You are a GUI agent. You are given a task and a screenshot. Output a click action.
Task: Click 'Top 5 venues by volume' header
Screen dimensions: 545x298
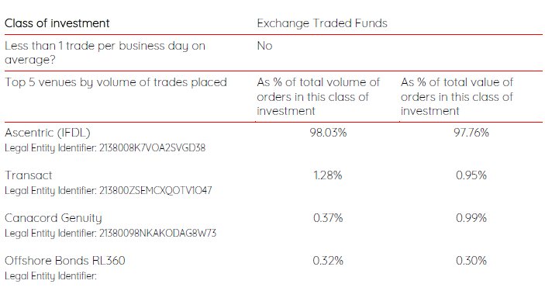click(x=116, y=82)
